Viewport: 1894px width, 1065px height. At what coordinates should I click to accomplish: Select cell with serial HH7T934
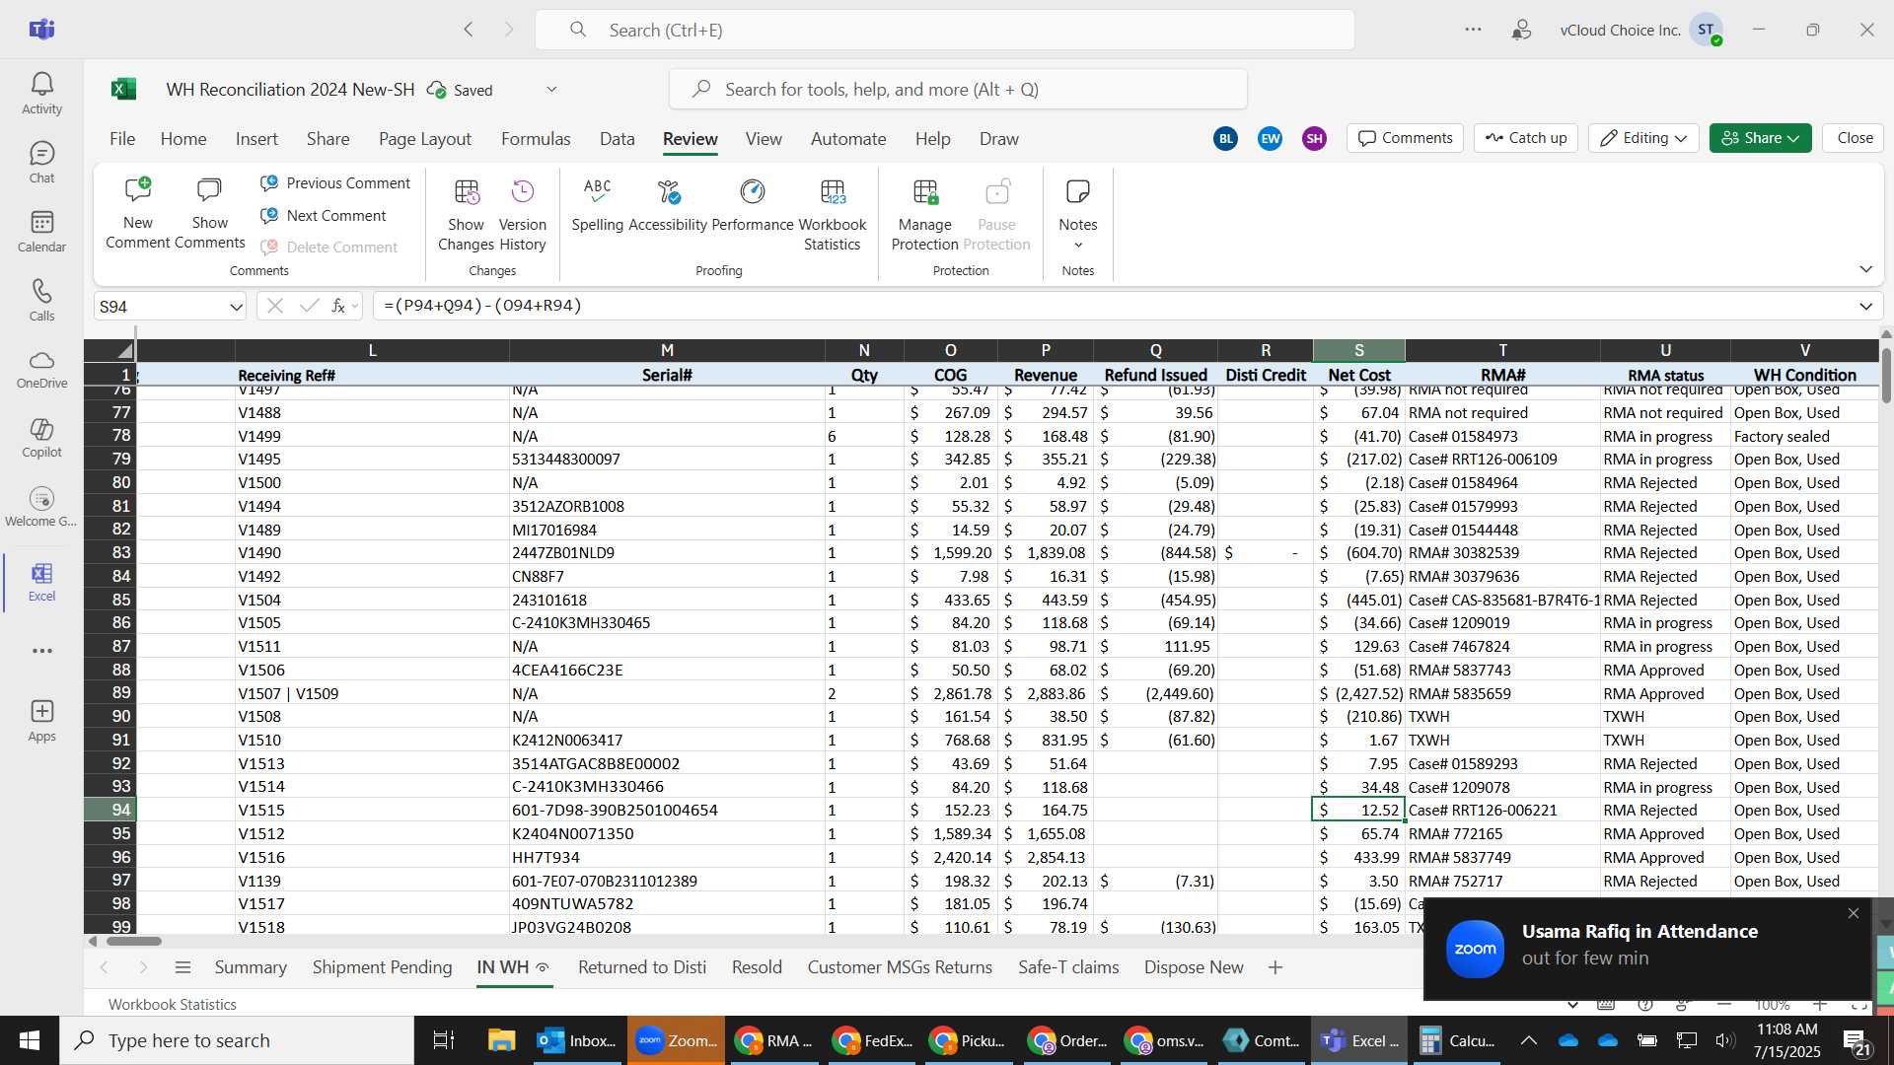(667, 858)
